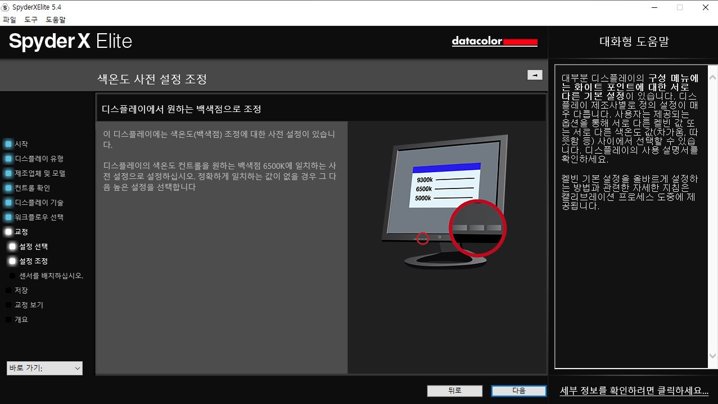Go to the 설정 선택 step
Image resolution: width=718 pixels, height=404 pixels.
[x=33, y=246]
